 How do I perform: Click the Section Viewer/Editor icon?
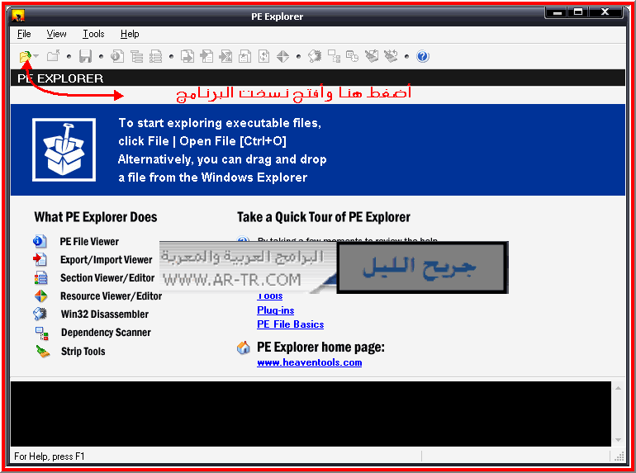point(40,278)
